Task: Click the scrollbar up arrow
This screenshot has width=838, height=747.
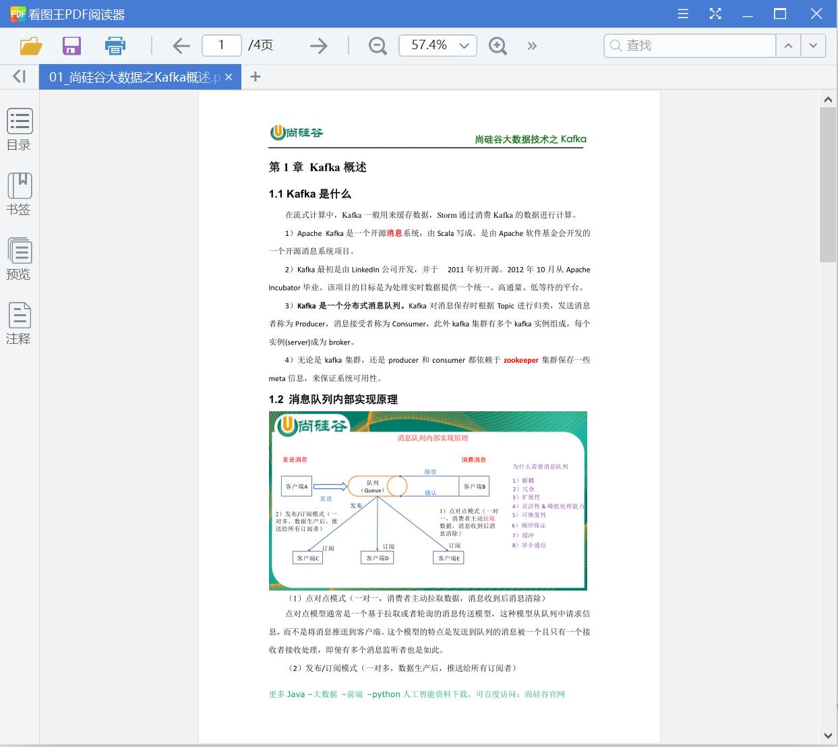Action: (x=828, y=100)
